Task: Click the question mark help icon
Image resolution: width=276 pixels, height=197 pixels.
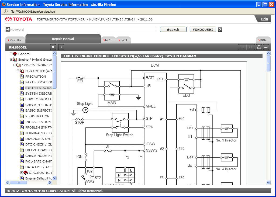Action: coord(220,30)
